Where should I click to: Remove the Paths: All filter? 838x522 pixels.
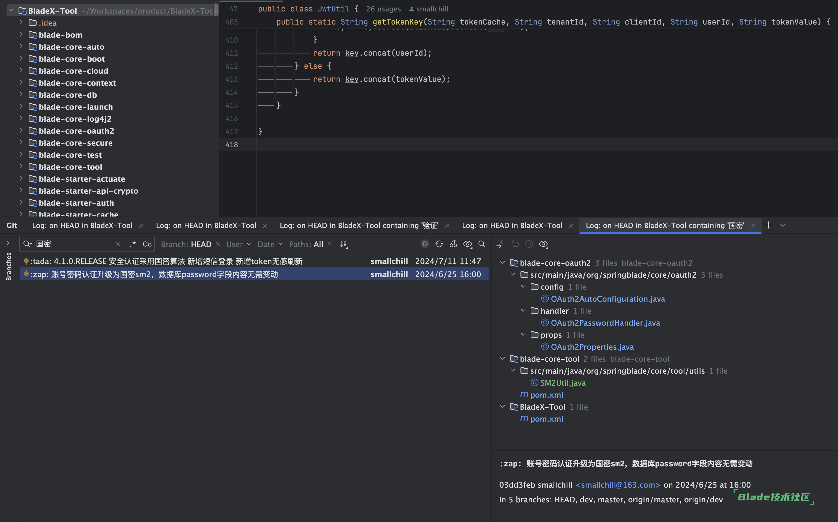point(330,244)
